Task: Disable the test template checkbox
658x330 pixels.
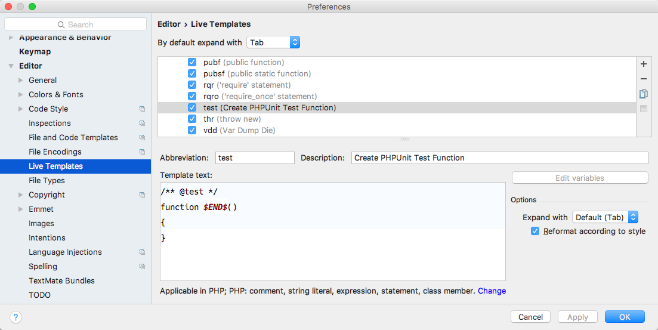Action: click(192, 107)
